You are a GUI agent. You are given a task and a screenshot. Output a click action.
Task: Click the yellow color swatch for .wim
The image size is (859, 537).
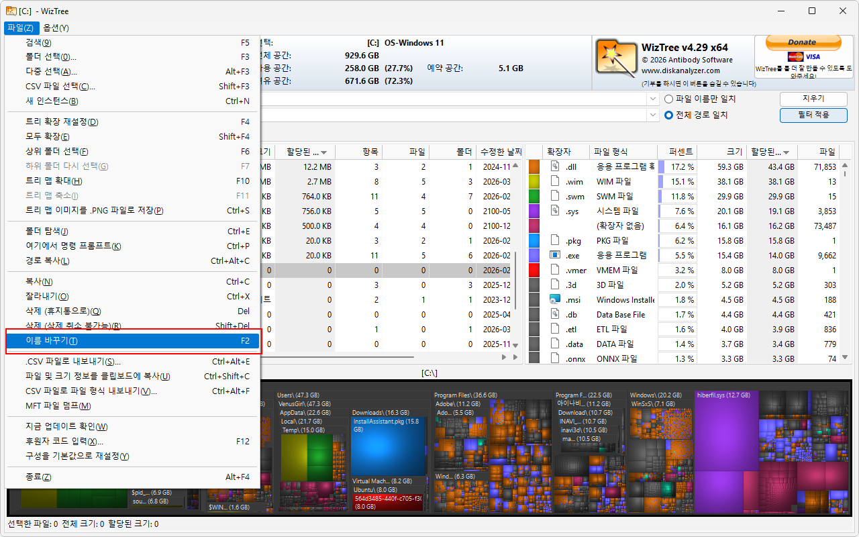534,181
